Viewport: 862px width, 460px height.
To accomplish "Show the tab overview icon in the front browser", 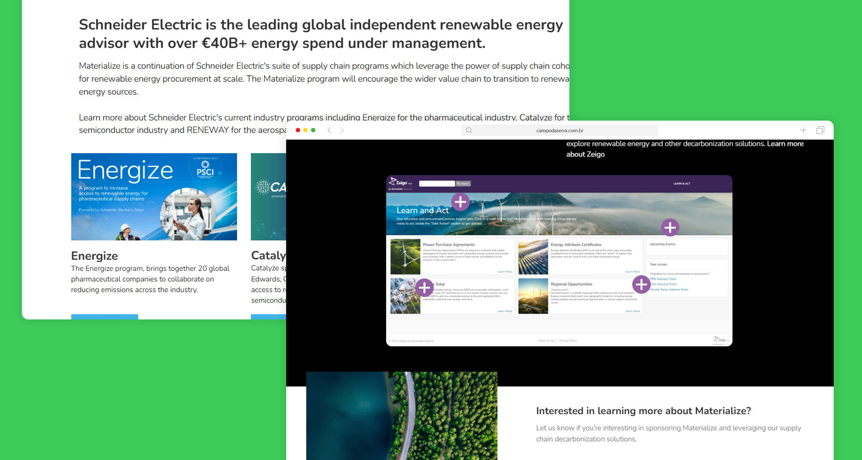I will pos(820,130).
